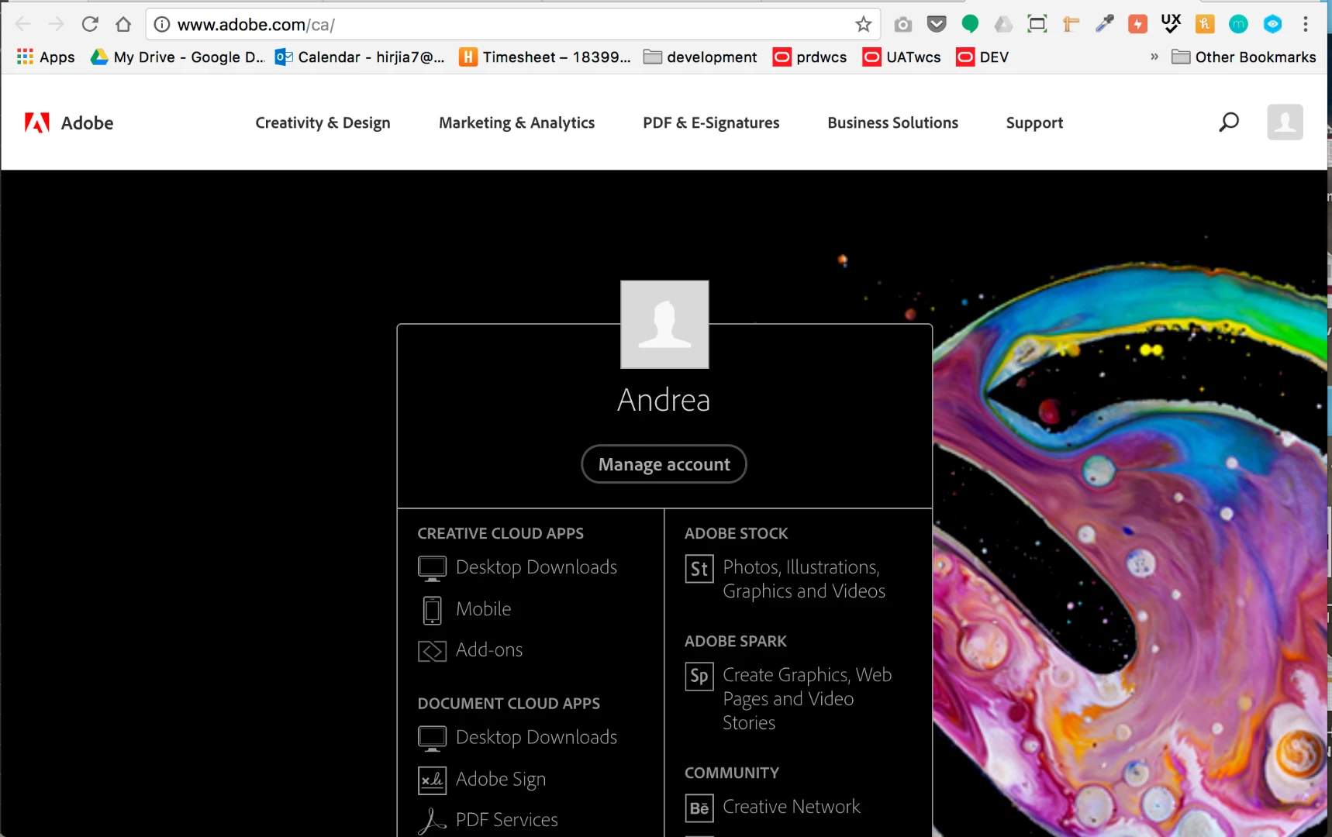This screenshot has width=1332, height=837.
Task: Click the Andrea profile name
Action: pyautogui.click(x=664, y=400)
